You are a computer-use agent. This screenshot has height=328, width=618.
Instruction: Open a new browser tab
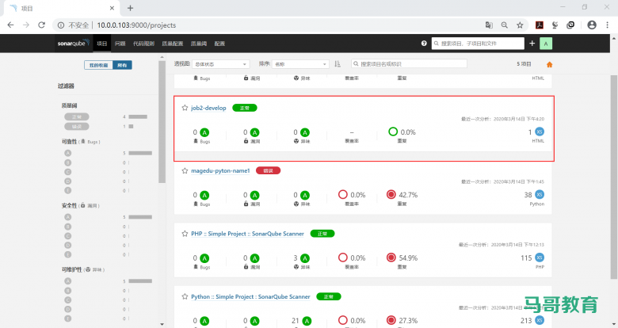131,8
